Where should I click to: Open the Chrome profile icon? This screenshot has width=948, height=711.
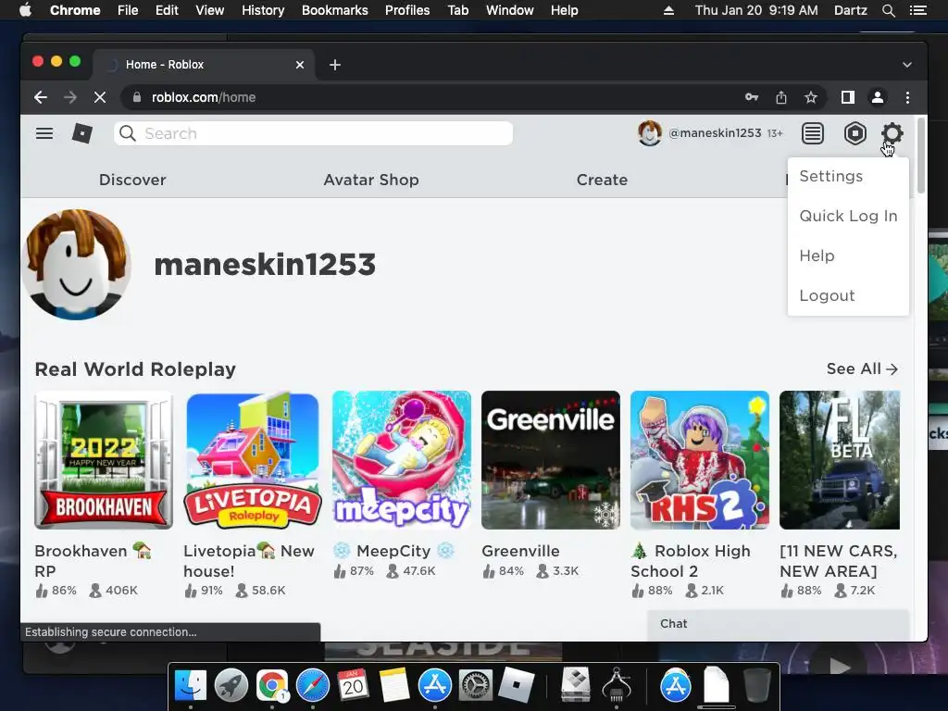878,97
